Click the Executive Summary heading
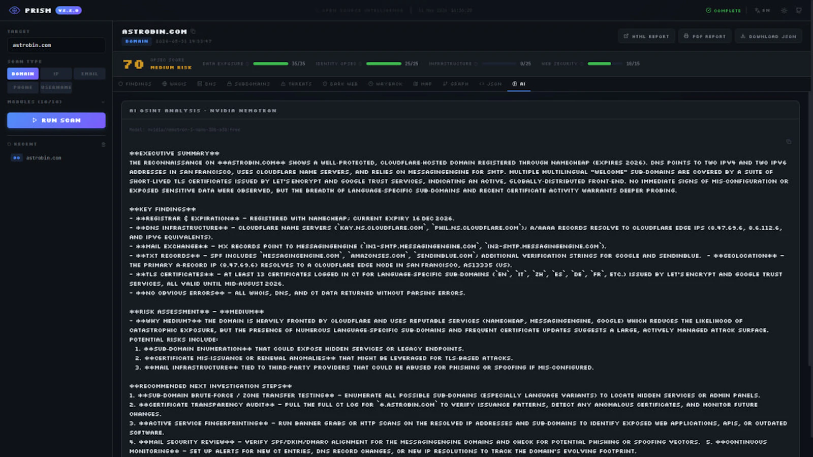The height and width of the screenshot is (457, 813). coord(174,153)
